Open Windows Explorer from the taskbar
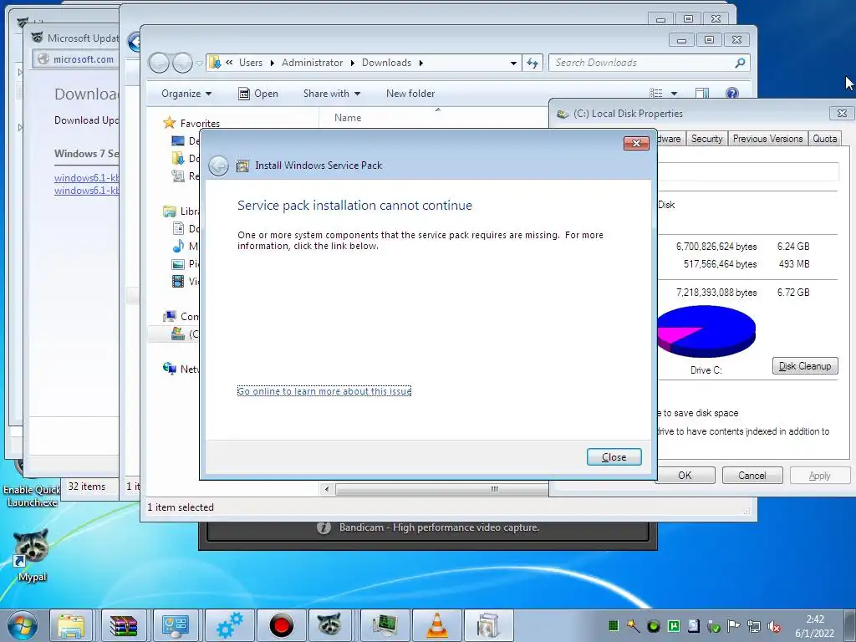The image size is (856, 642). tap(72, 626)
